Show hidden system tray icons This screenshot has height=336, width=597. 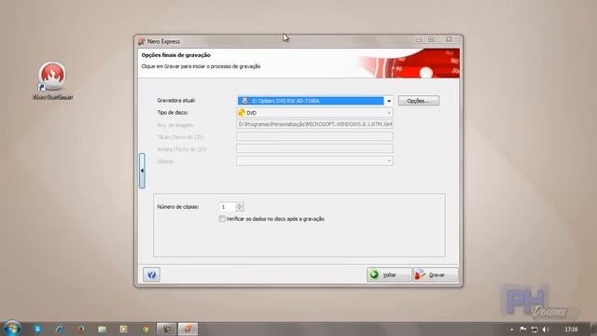[x=512, y=329]
